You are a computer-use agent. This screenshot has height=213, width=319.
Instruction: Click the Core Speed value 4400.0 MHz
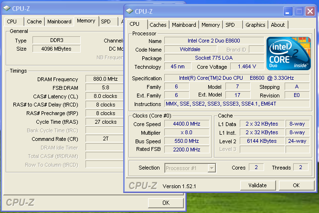pos(187,124)
